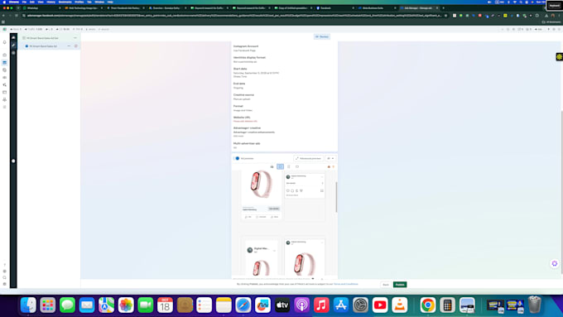
Task: Open the preview options dropdown beside Advanced preview
Action: 330,158
